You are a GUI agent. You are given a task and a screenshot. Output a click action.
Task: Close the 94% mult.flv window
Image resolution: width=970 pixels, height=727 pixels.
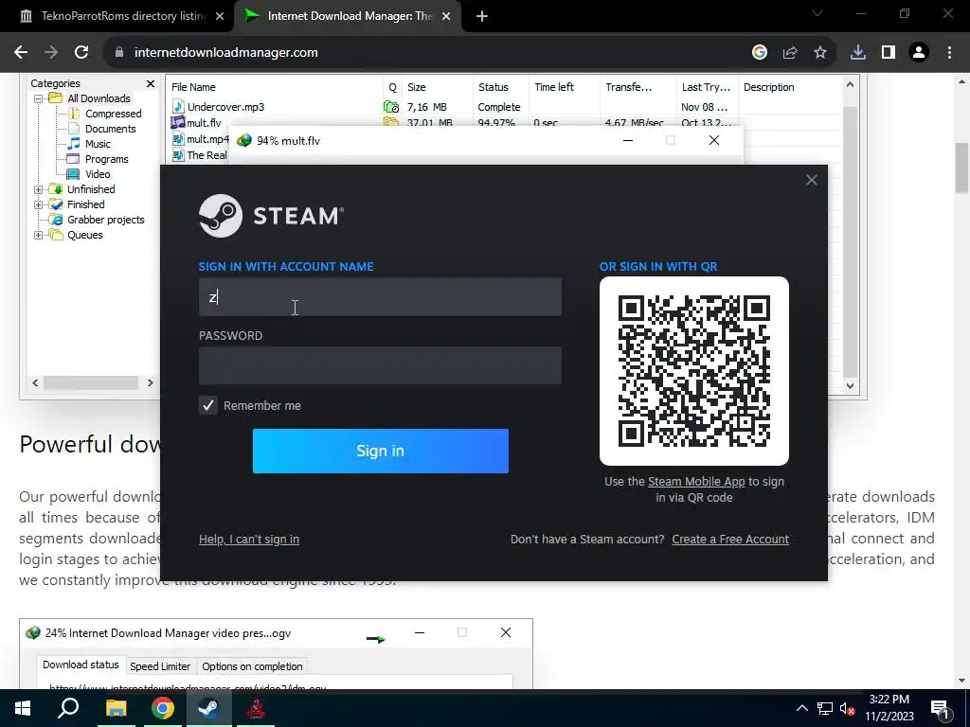(714, 140)
